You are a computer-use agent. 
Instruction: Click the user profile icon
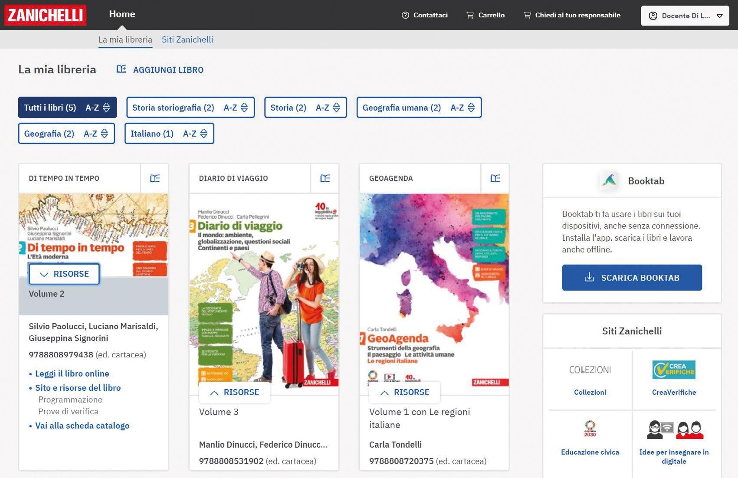[653, 16]
